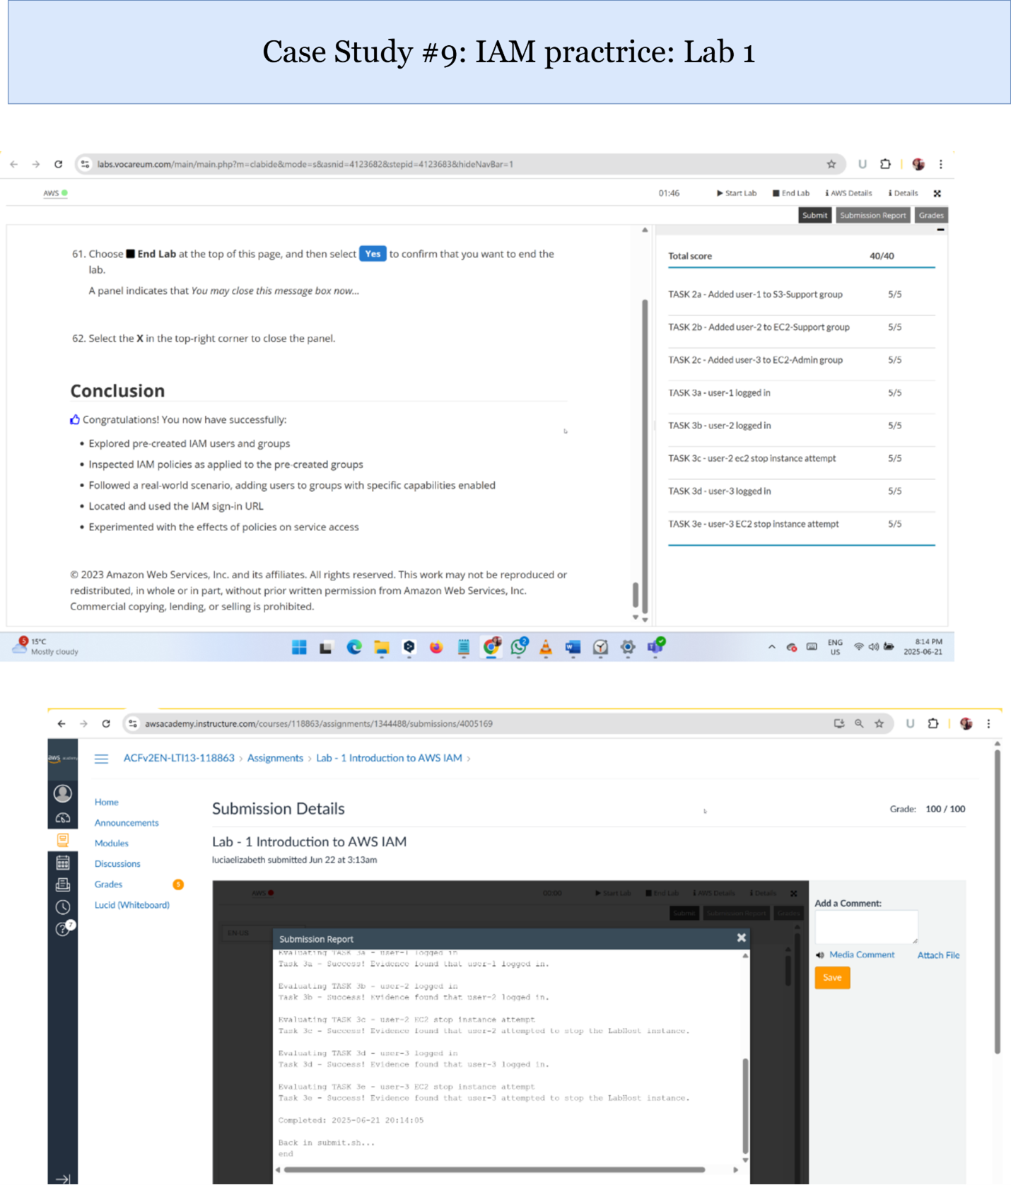
Task: Open Canvas History clock icon
Action: point(63,907)
